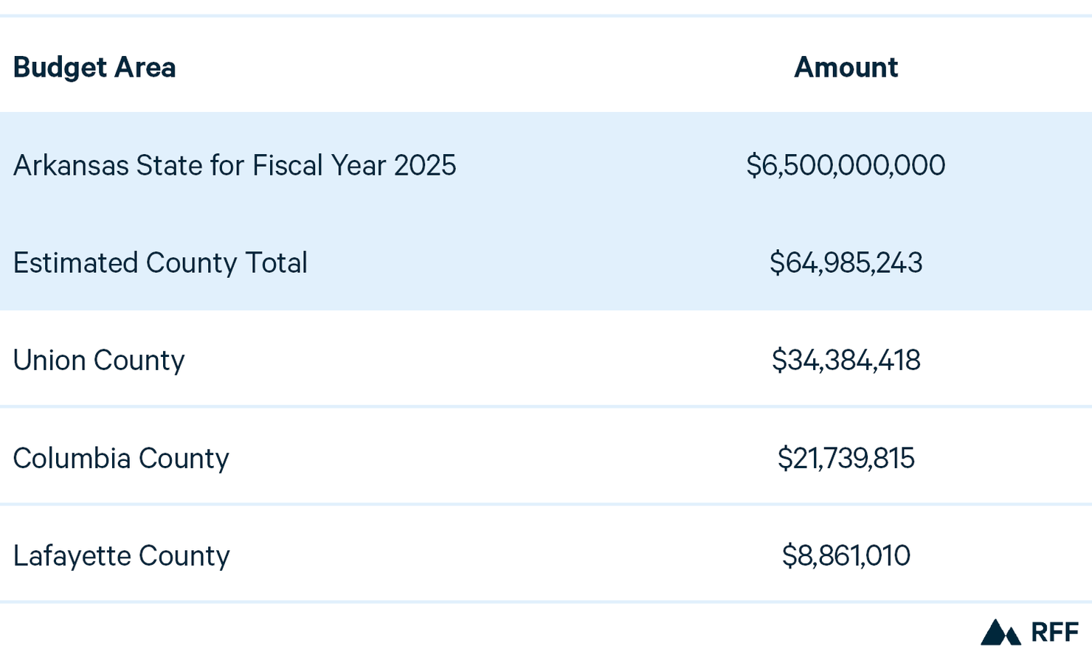
Task: Click the divider line below Union County row
Action: pos(546,406)
